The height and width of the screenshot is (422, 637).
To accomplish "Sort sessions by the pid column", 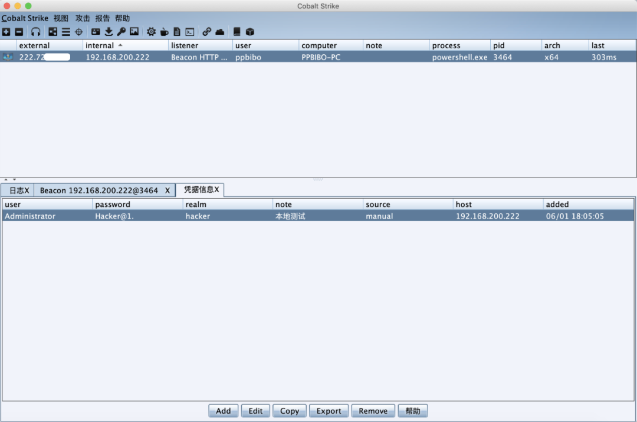I will coord(516,45).
